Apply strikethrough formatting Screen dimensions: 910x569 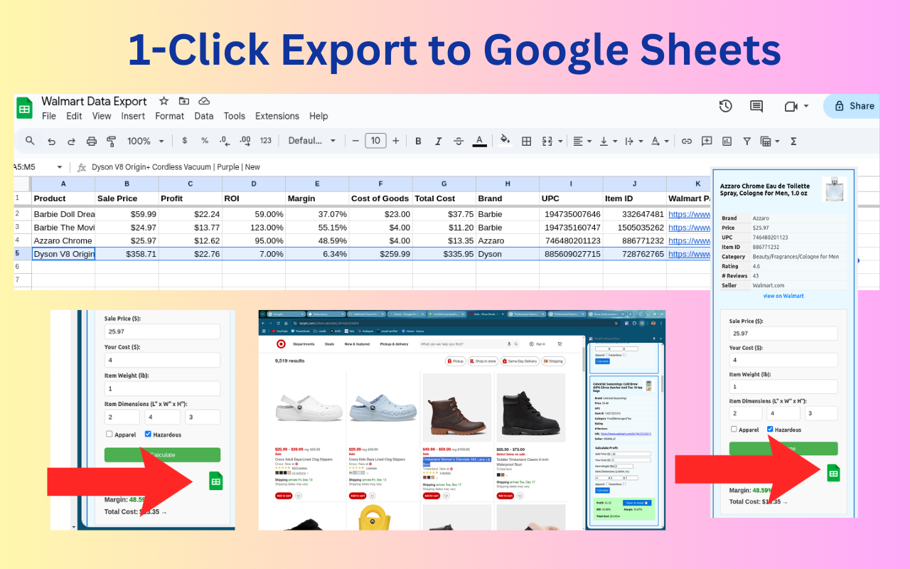[x=459, y=141]
